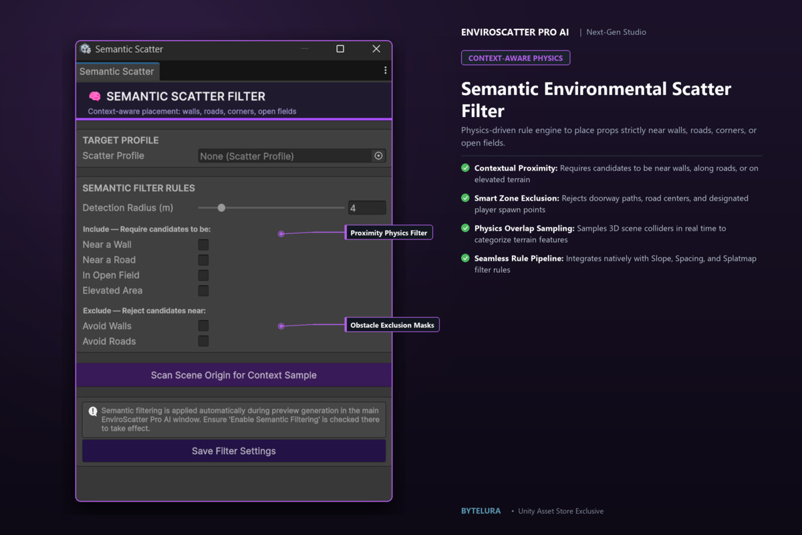
Task: Enable the Avoid Walls checkbox
Action: tap(203, 326)
